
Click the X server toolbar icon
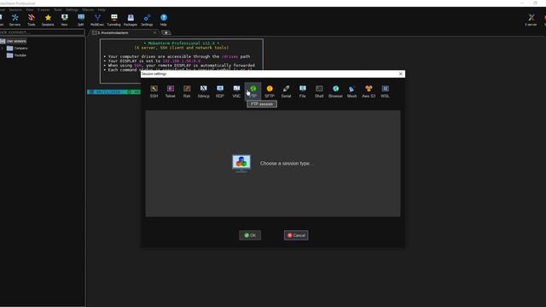coord(531,20)
